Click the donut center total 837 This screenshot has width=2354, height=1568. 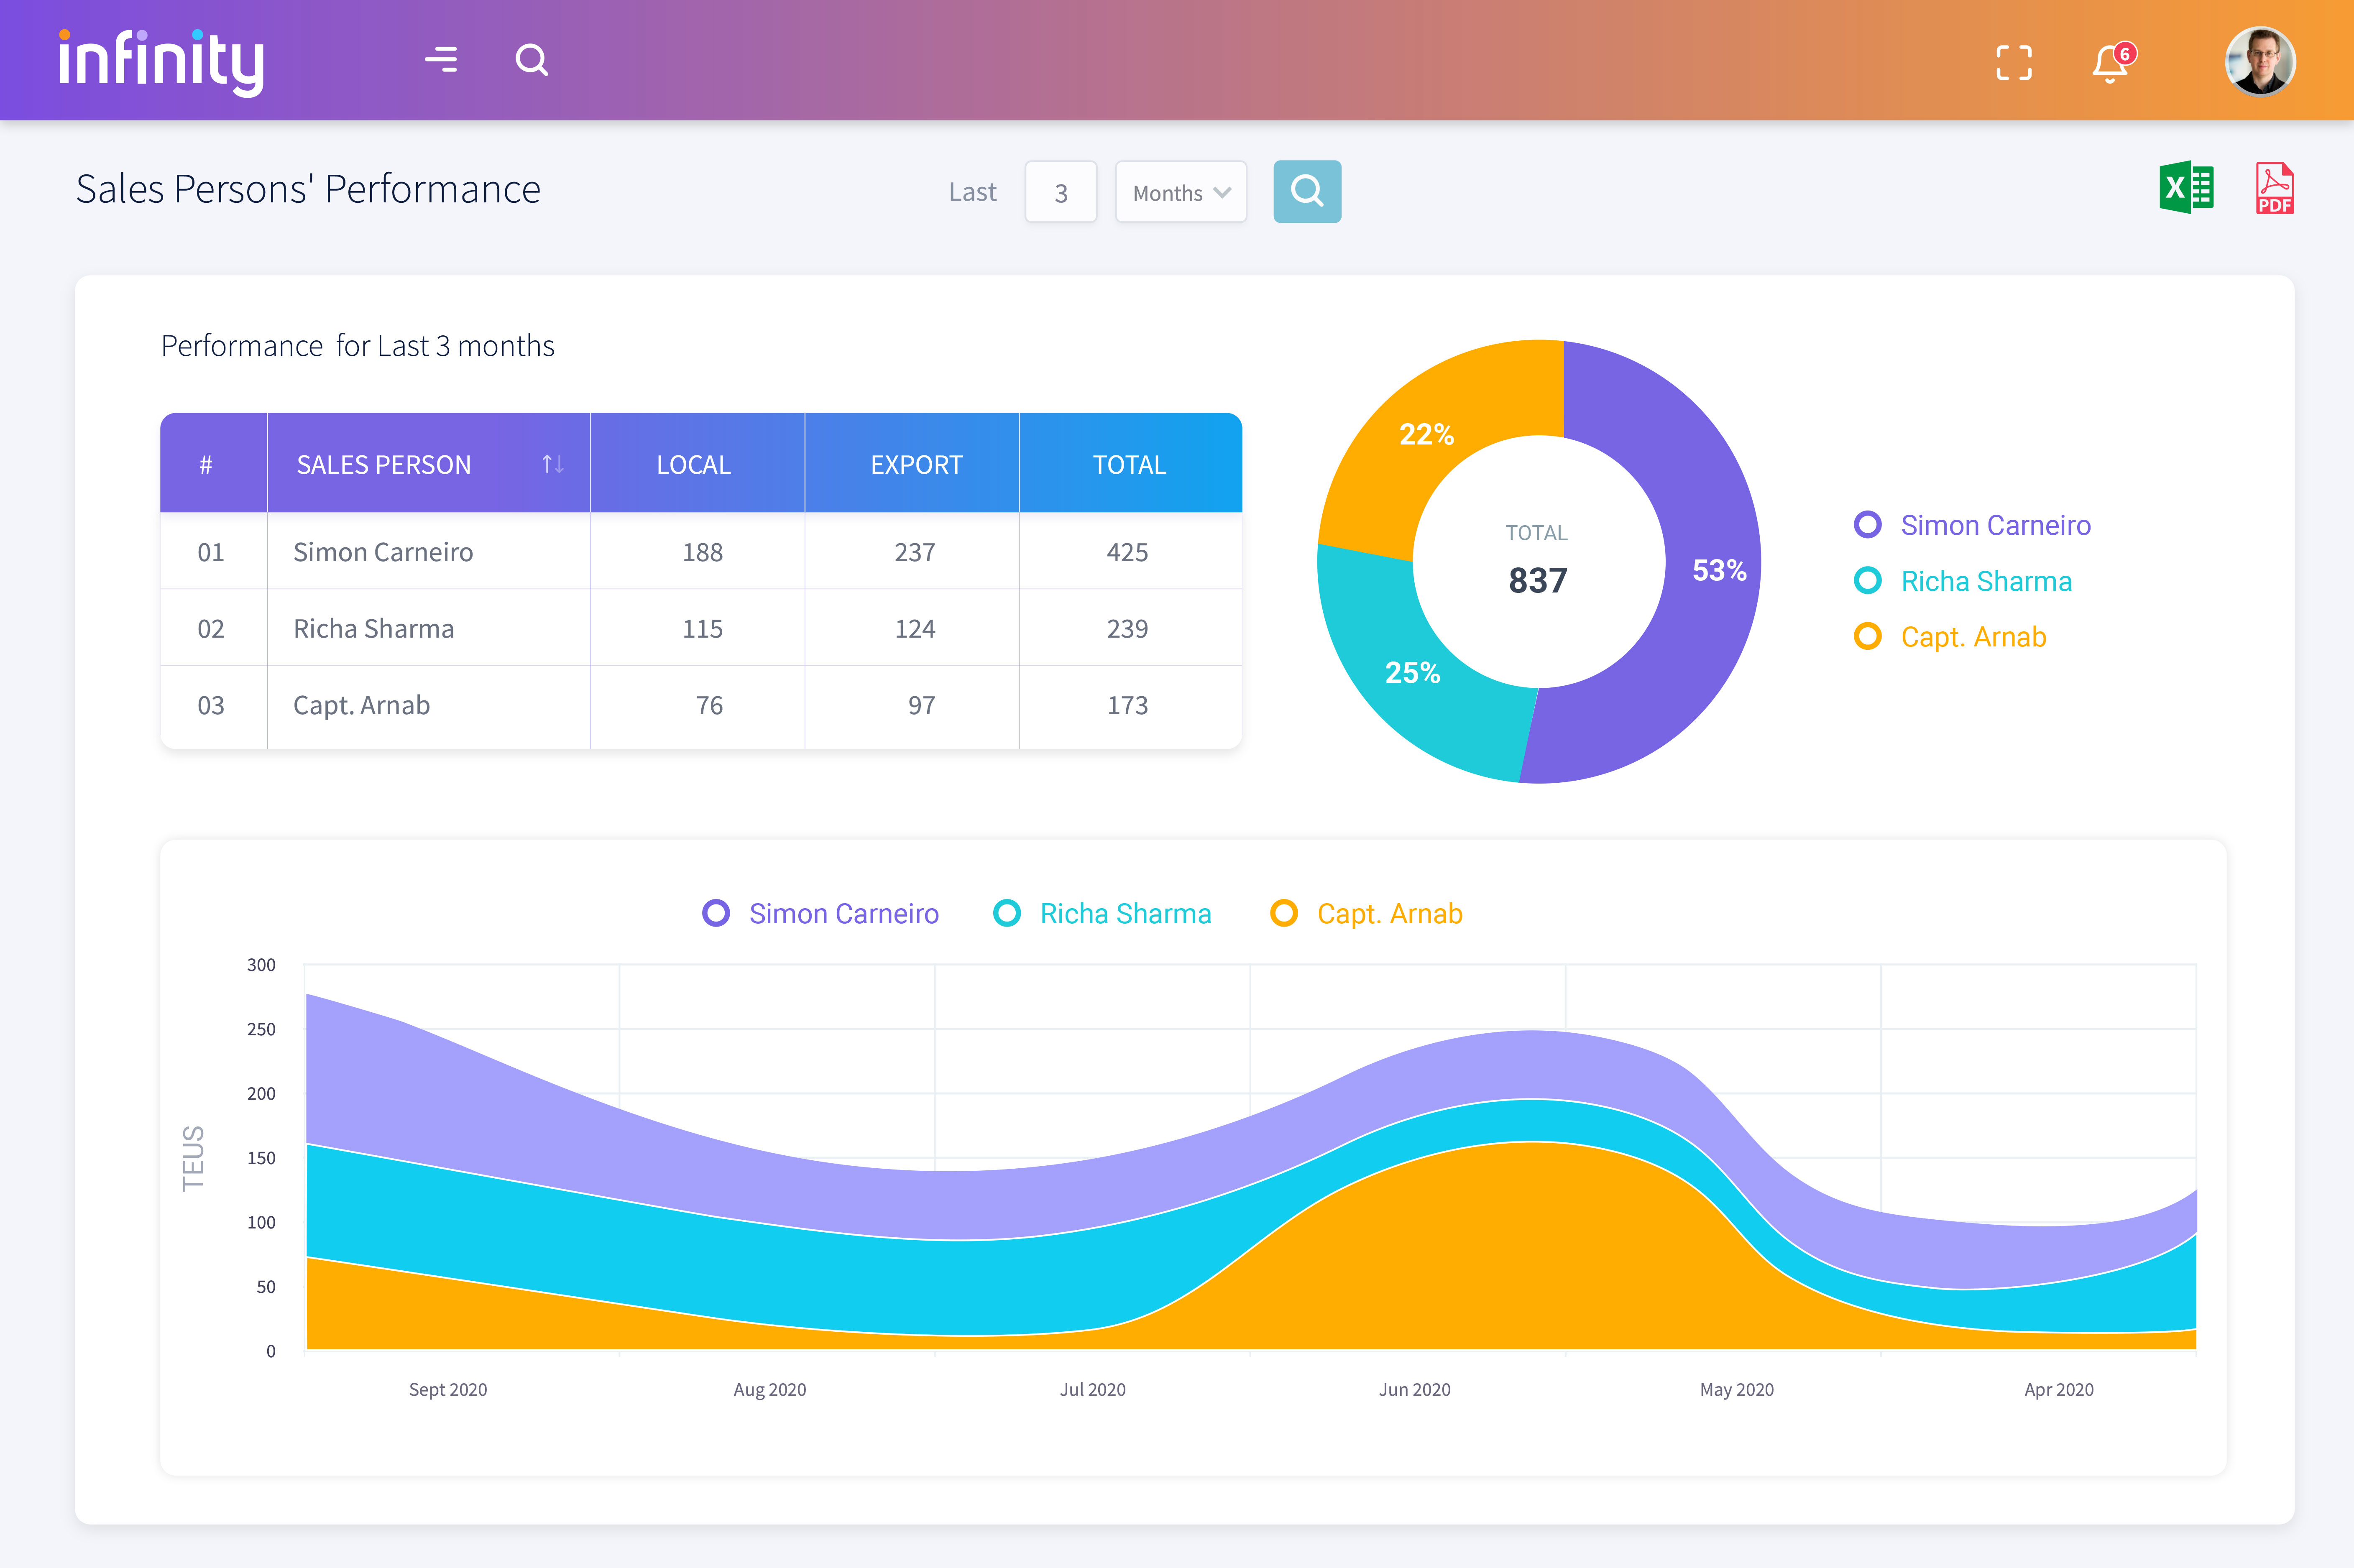pos(1538,580)
